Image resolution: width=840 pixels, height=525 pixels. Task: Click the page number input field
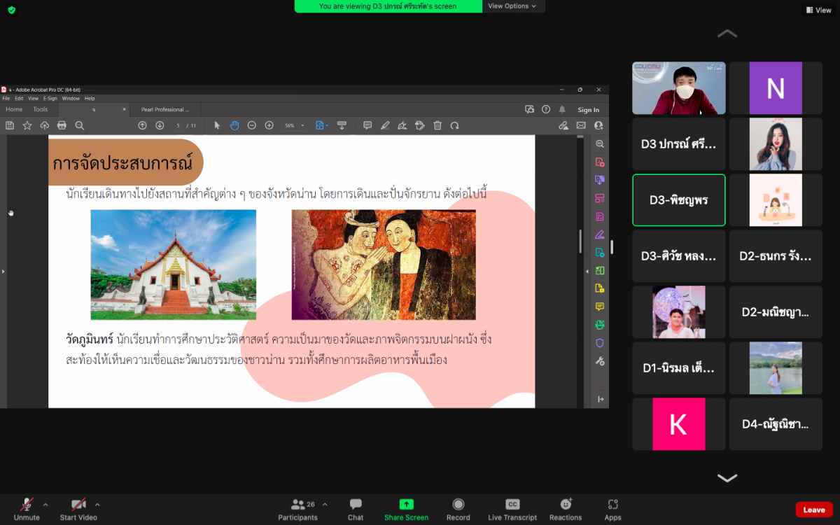179,125
